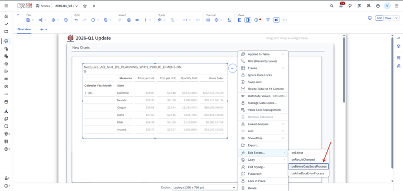Screen dimensions: 403x191
Task: Click the Tools group more options ellipsis
Action: (197, 20)
